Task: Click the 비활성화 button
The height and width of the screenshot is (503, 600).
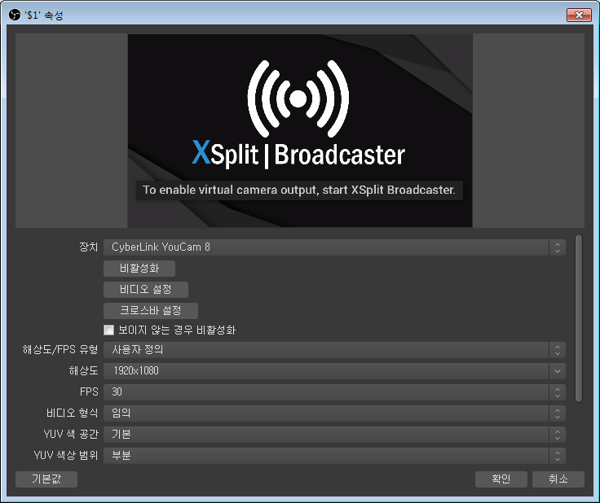Action: pos(139,269)
